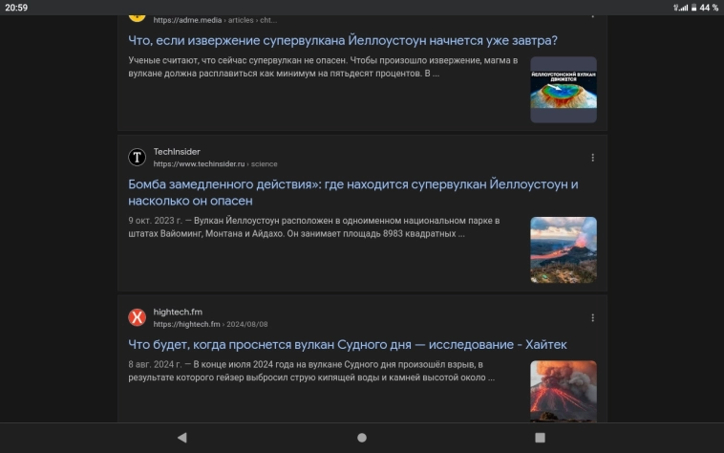Click the techinsider.ru URL breadcrumb

point(215,164)
